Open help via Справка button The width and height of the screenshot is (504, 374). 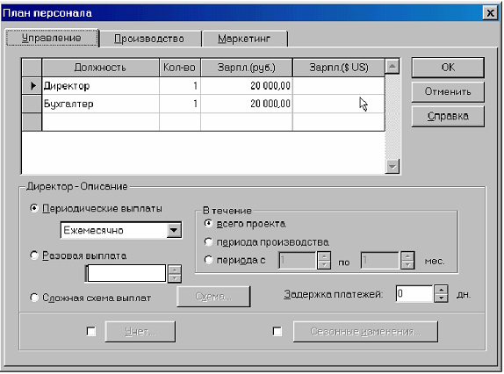click(448, 116)
